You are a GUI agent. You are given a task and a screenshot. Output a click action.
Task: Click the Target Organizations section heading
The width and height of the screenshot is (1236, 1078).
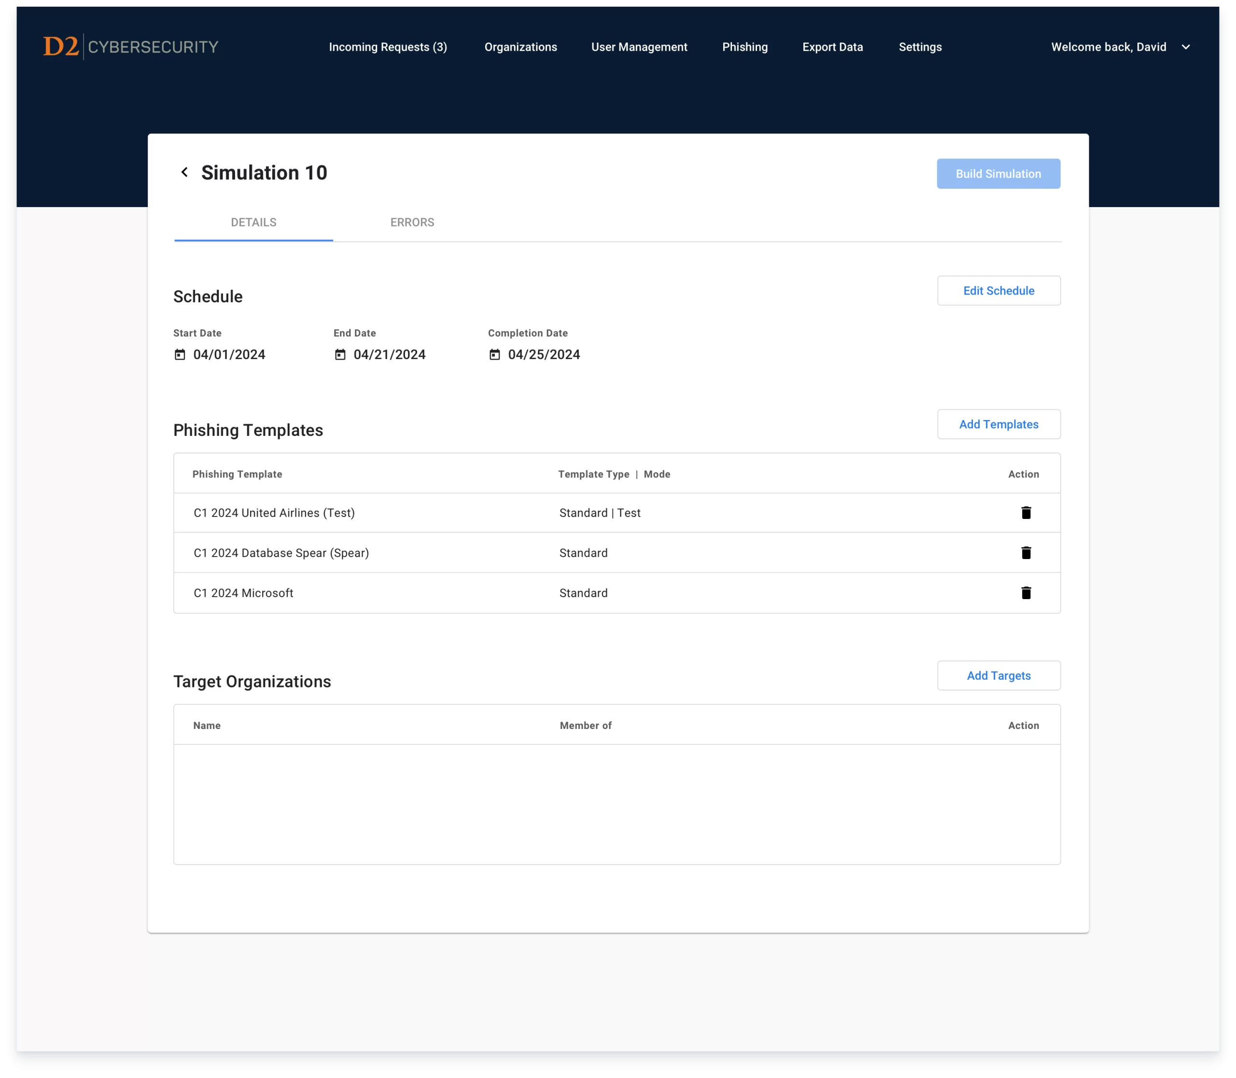[252, 682]
